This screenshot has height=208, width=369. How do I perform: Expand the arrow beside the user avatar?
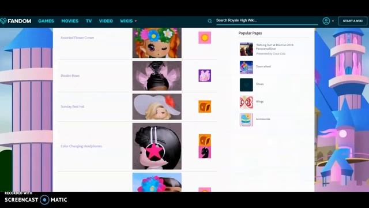[x=333, y=21]
